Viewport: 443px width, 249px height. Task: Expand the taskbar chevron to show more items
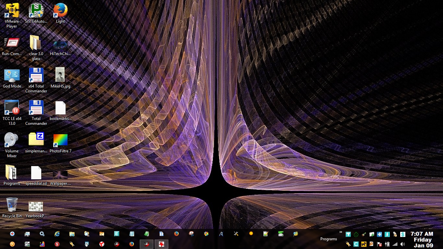pyautogui.click(x=341, y=232)
